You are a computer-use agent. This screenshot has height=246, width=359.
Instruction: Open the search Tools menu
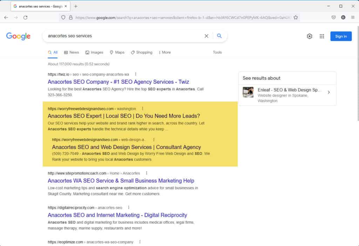tap(217, 52)
